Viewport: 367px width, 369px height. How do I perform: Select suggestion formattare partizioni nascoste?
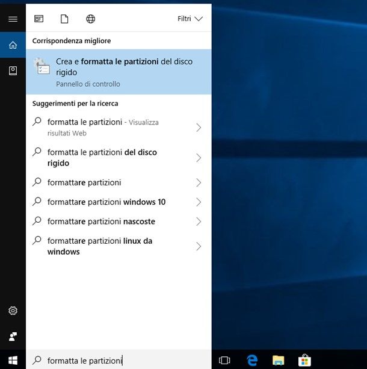(119, 222)
